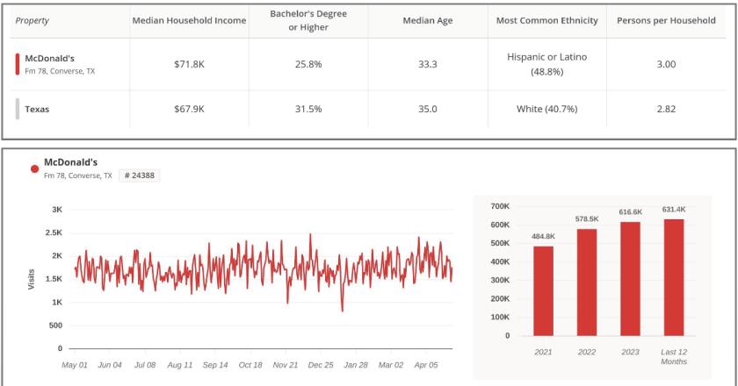Click the red color bar beside McDonald's row
Image resolution: width=738 pixels, height=386 pixels.
tap(18, 64)
